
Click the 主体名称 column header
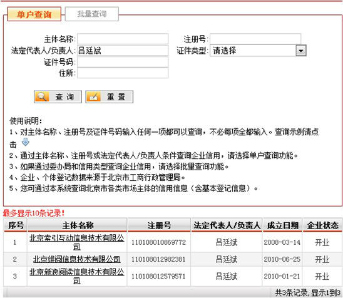[x=78, y=225]
